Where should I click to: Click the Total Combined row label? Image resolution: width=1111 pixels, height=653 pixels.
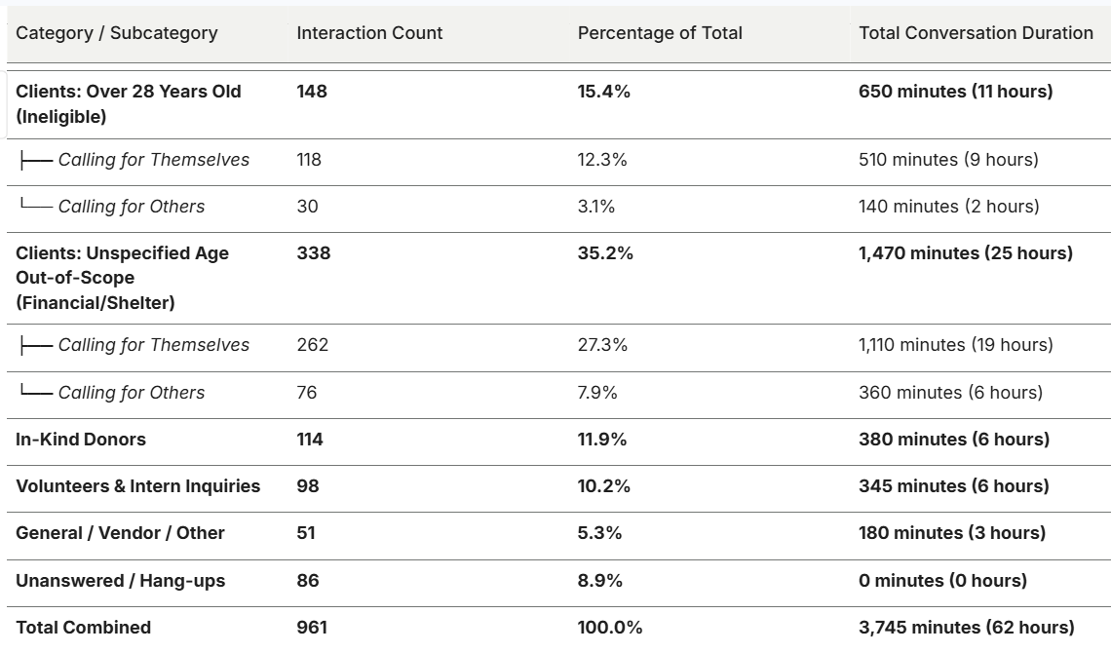click(x=83, y=628)
